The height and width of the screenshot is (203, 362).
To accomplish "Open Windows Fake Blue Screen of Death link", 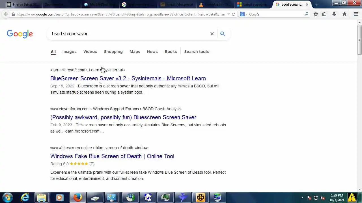I will click(x=112, y=156).
